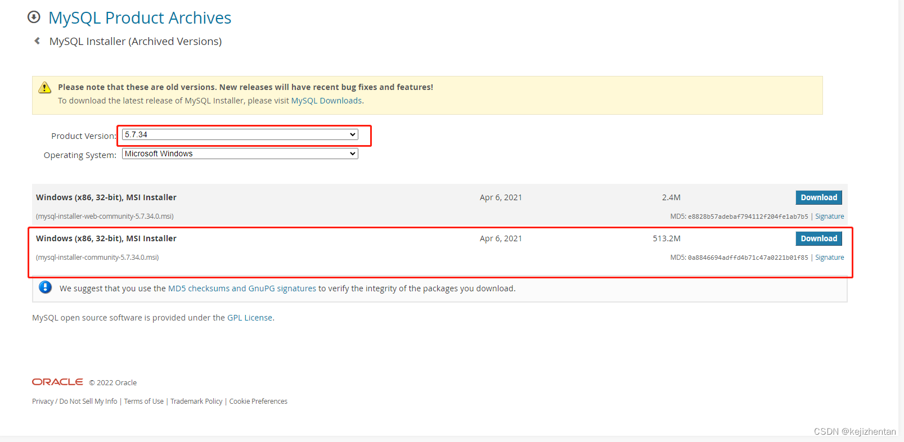Click installer title in the 513.2M row

[106, 238]
